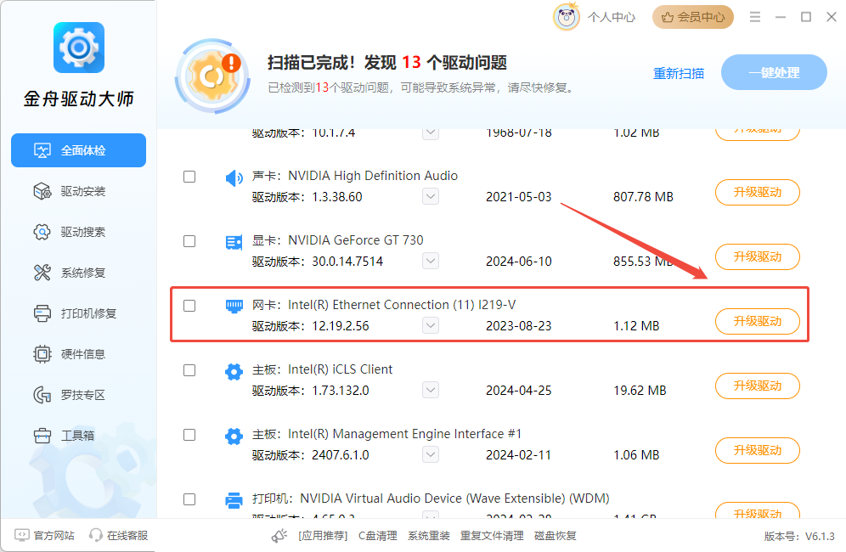Click the panda user avatar icon
Image resolution: width=846 pixels, height=552 pixels.
coord(567,17)
